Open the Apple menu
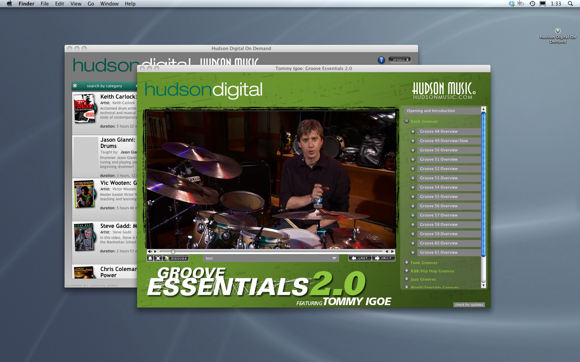This screenshot has height=362, width=580. tap(9, 4)
